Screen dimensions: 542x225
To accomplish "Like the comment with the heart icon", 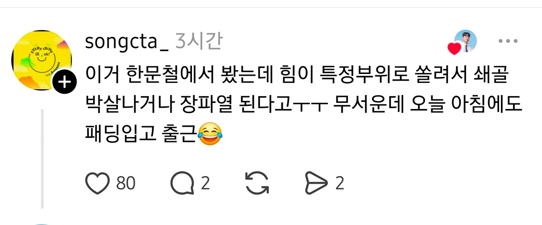I will pos(97,183).
